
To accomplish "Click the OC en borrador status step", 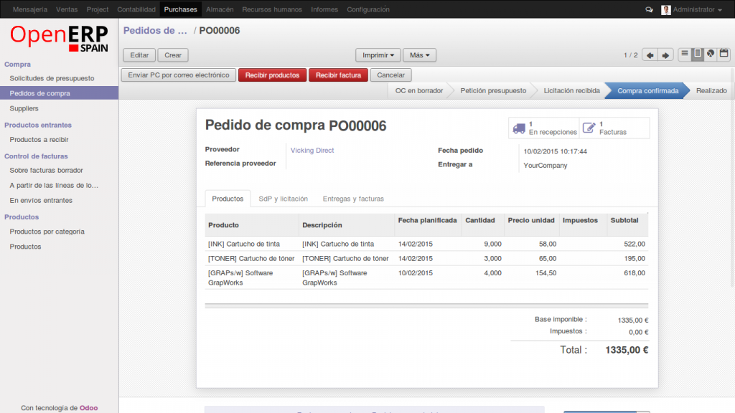I will pos(419,91).
